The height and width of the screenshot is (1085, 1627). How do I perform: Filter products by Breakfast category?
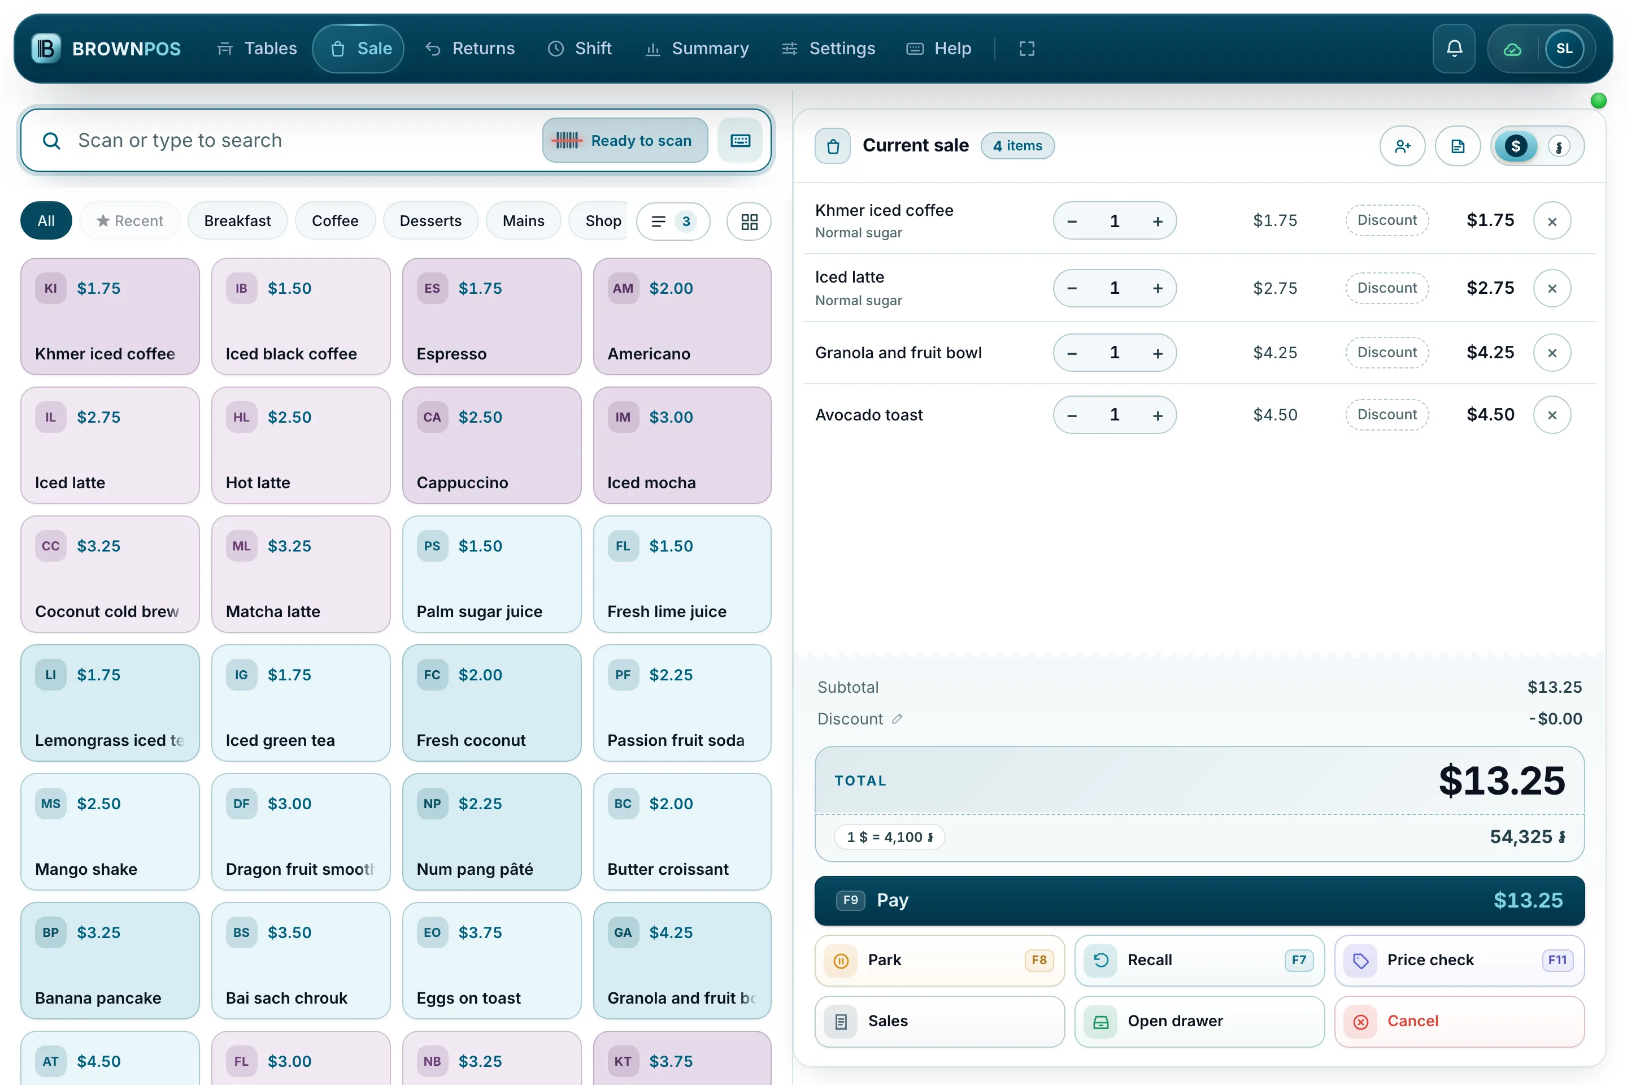[x=237, y=222]
